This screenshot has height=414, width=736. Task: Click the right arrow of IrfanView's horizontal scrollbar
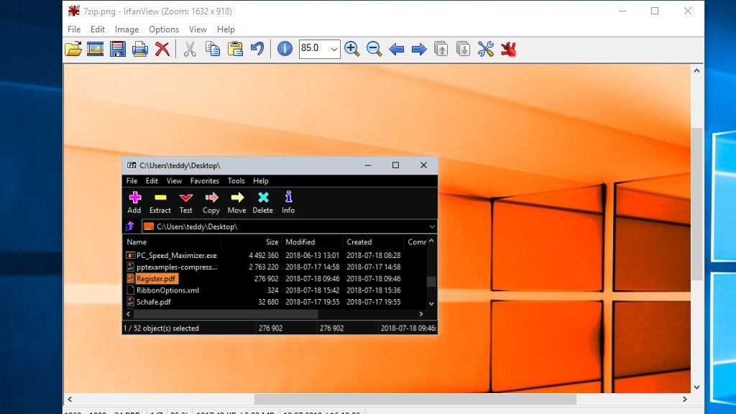pos(685,399)
